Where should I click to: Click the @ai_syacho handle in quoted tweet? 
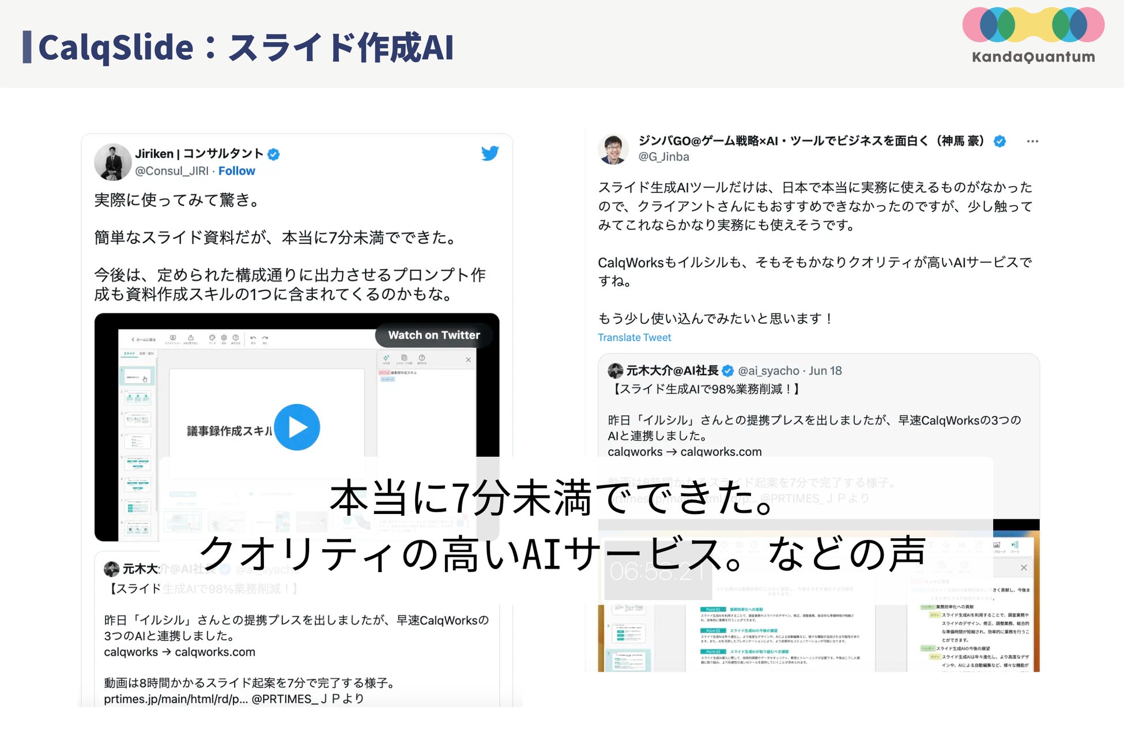click(x=768, y=370)
